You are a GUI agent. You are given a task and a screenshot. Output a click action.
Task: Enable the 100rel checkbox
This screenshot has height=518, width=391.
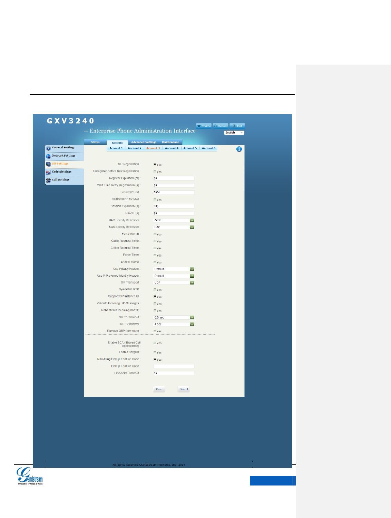(155, 262)
